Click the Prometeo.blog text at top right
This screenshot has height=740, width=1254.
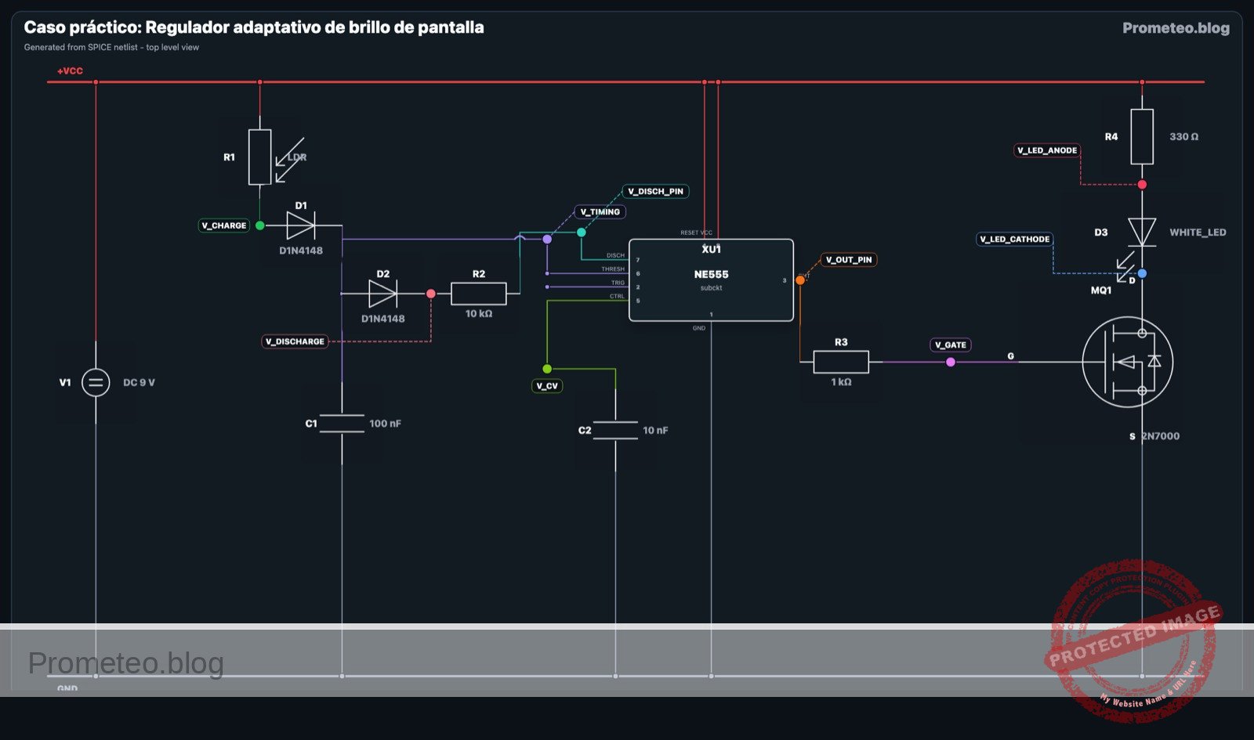click(x=1176, y=28)
